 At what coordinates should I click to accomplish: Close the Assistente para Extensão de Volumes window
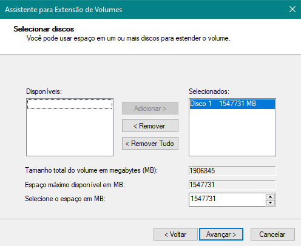(293, 9)
